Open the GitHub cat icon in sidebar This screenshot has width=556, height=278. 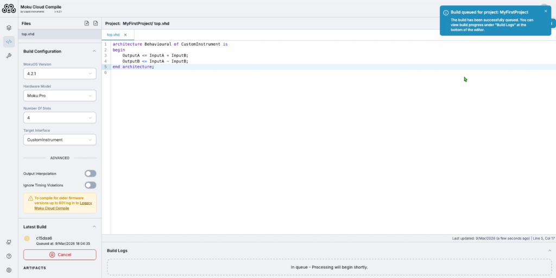9,242
